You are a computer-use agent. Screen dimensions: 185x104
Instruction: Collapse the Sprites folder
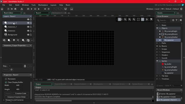click(157, 61)
